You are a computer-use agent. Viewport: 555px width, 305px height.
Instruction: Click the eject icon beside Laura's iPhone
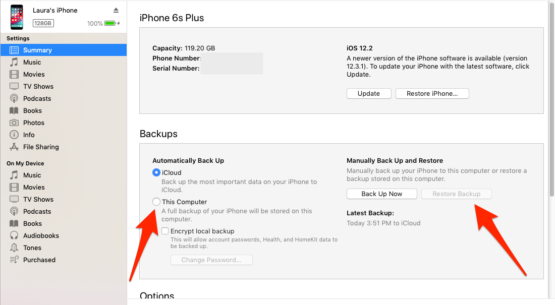pyautogui.click(x=116, y=11)
